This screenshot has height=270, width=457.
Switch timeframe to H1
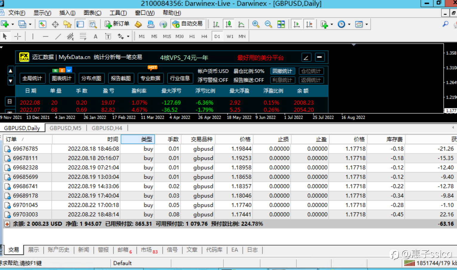192,36
